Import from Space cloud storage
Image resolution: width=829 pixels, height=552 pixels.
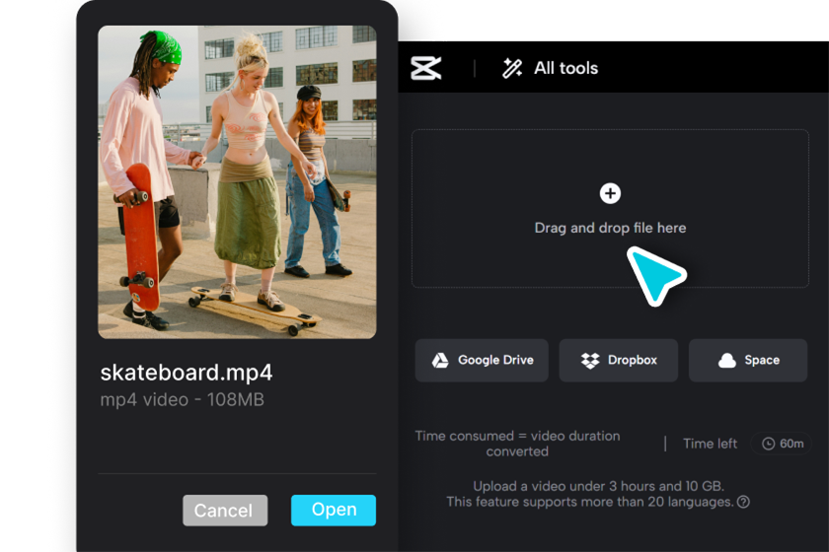pos(748,360)
